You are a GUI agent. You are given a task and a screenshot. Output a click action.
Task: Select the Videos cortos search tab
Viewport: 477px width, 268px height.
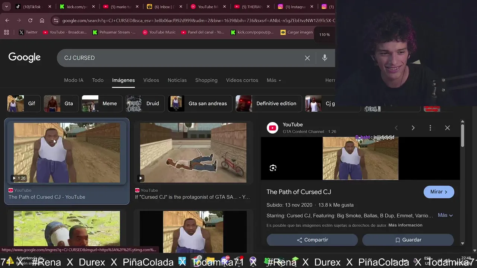coord(242,80)
